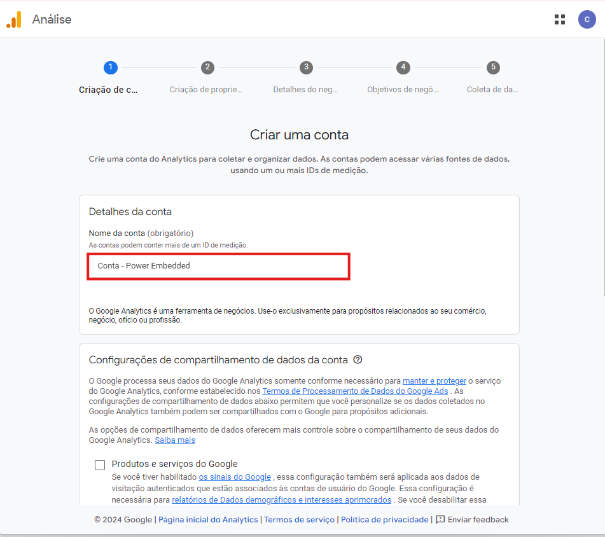The height and width of the screenshot is (537, 605).
Task: Open Política de privacidade footer link
Action: click(384, 520)
